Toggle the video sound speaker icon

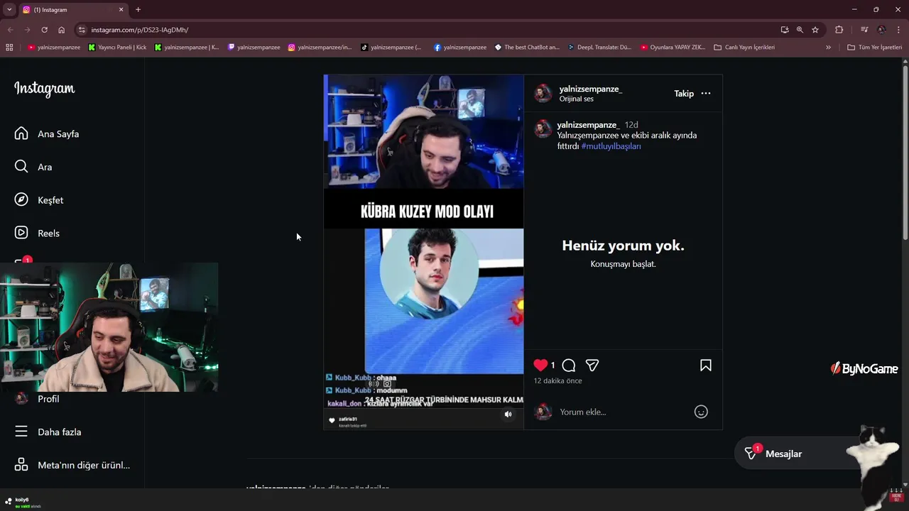[508, 414]
